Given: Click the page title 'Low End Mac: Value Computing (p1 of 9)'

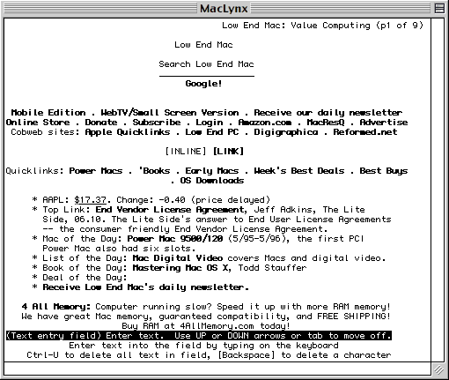Looking at the screenshot, I should (323, 26).
